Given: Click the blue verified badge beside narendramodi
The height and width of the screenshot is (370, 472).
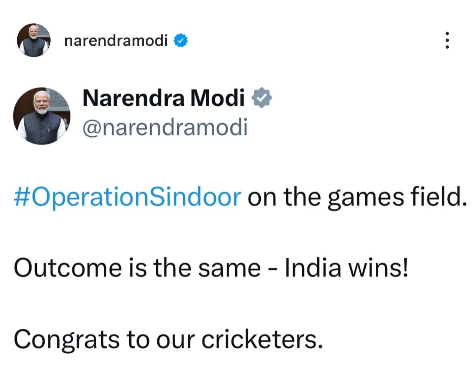Looking at the screenshot, I should point(181,40).
